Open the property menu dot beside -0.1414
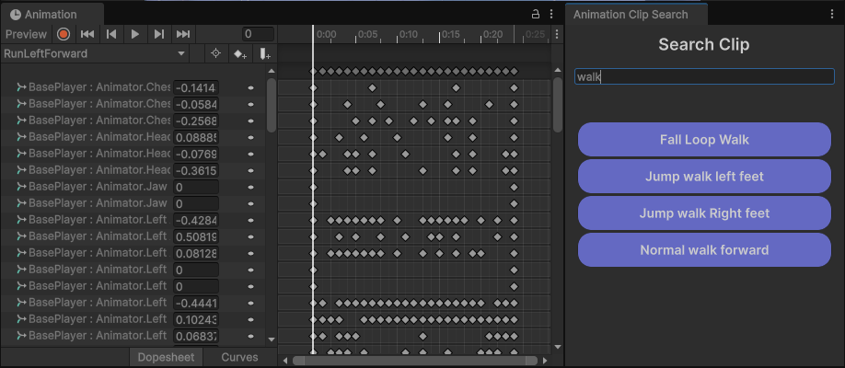Viewport: 845px width, 368px height. [250, 87]
